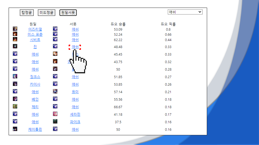Click the support icon in the 미스 포츈 row

(x=55, y=34)
